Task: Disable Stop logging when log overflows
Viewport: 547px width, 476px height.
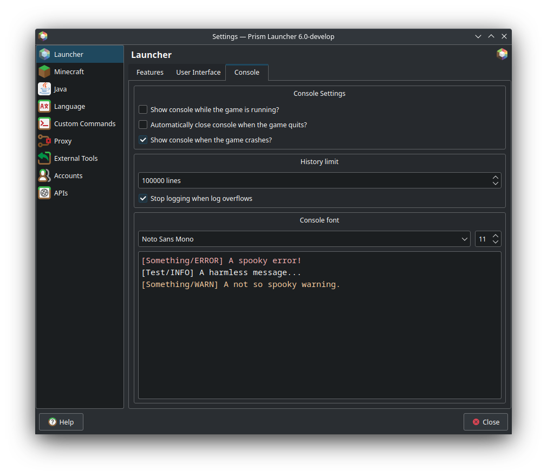Action: point(143,198)
